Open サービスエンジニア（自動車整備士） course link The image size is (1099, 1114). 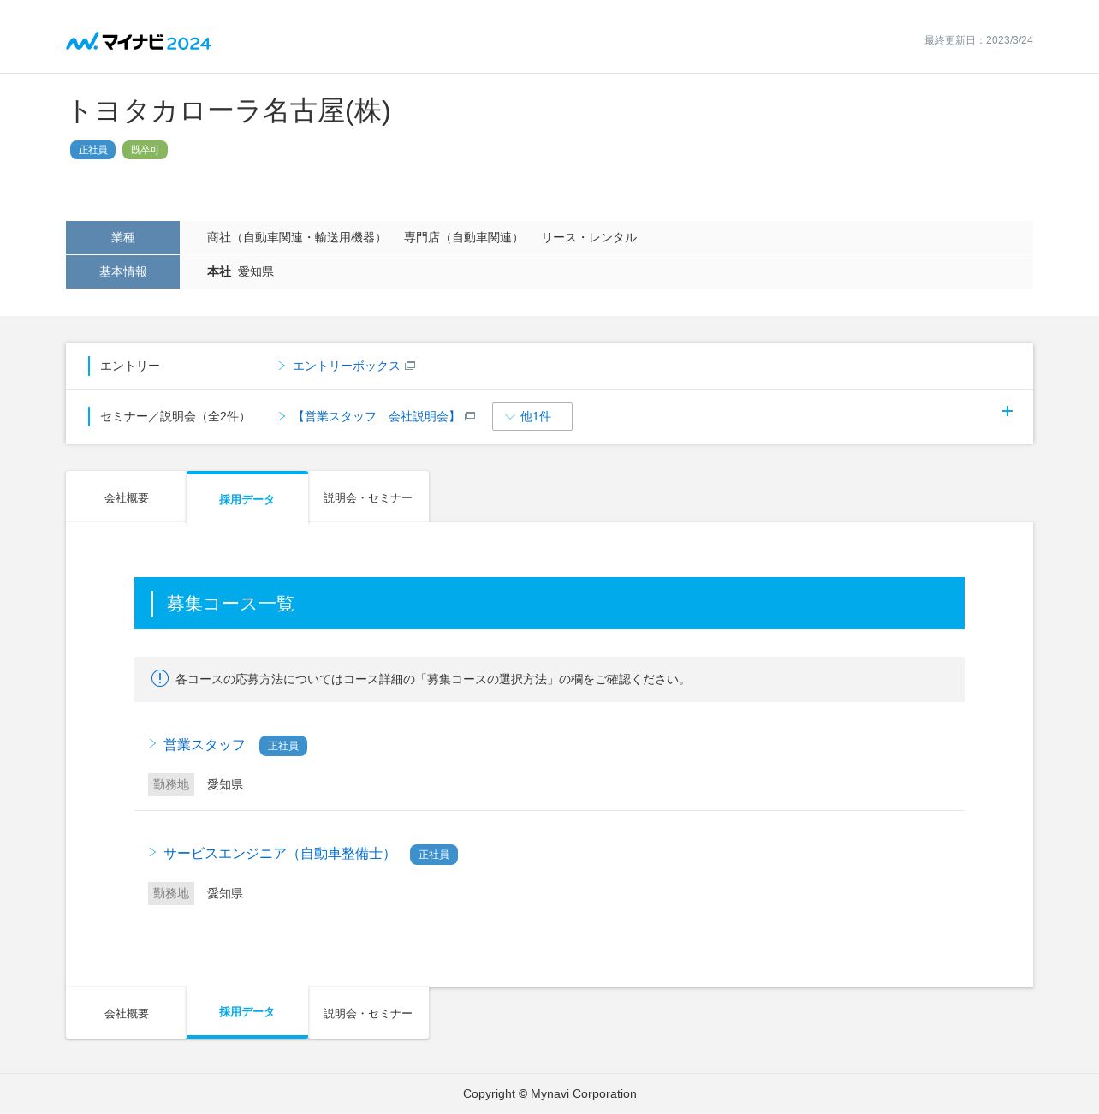pyautogui.click(x=280, y=854)
